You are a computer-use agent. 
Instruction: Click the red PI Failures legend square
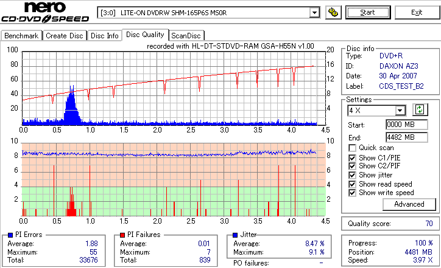pyautogui.click(x=122, y=235)
